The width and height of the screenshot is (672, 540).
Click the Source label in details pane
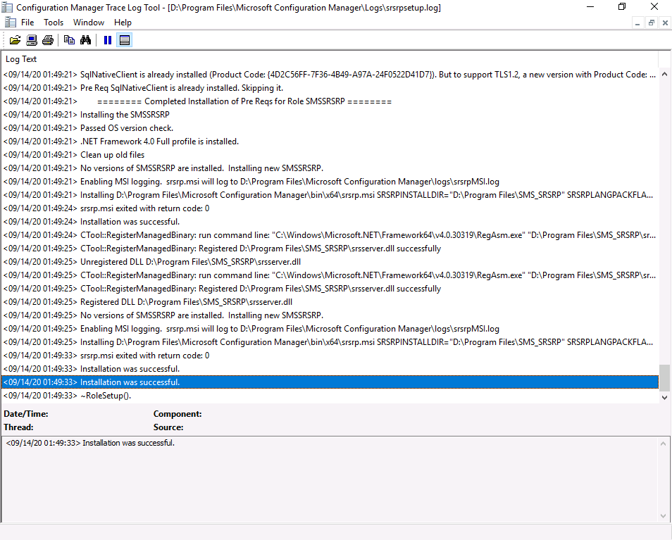click(168, 427)
